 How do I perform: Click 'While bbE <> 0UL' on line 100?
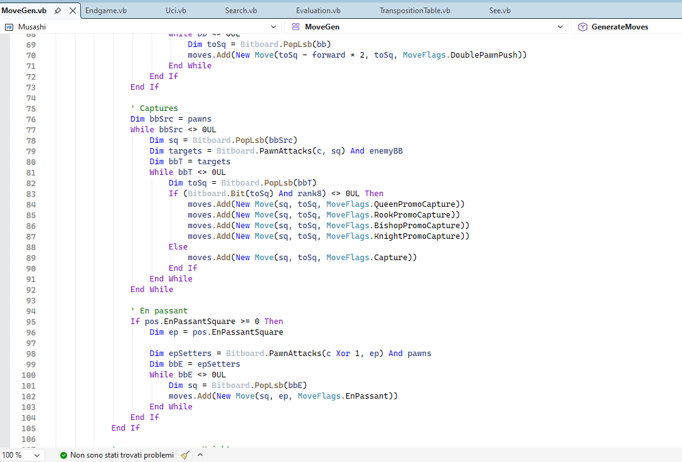tap(188, 375)
